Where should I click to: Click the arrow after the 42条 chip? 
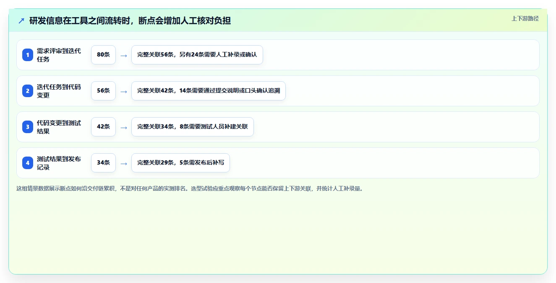[x=123, y=127]
